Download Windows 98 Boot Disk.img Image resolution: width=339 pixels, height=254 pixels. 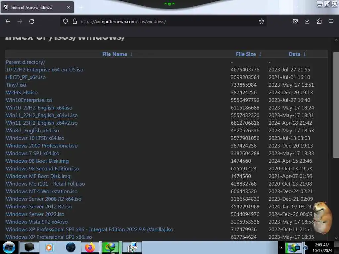[37, 161]
